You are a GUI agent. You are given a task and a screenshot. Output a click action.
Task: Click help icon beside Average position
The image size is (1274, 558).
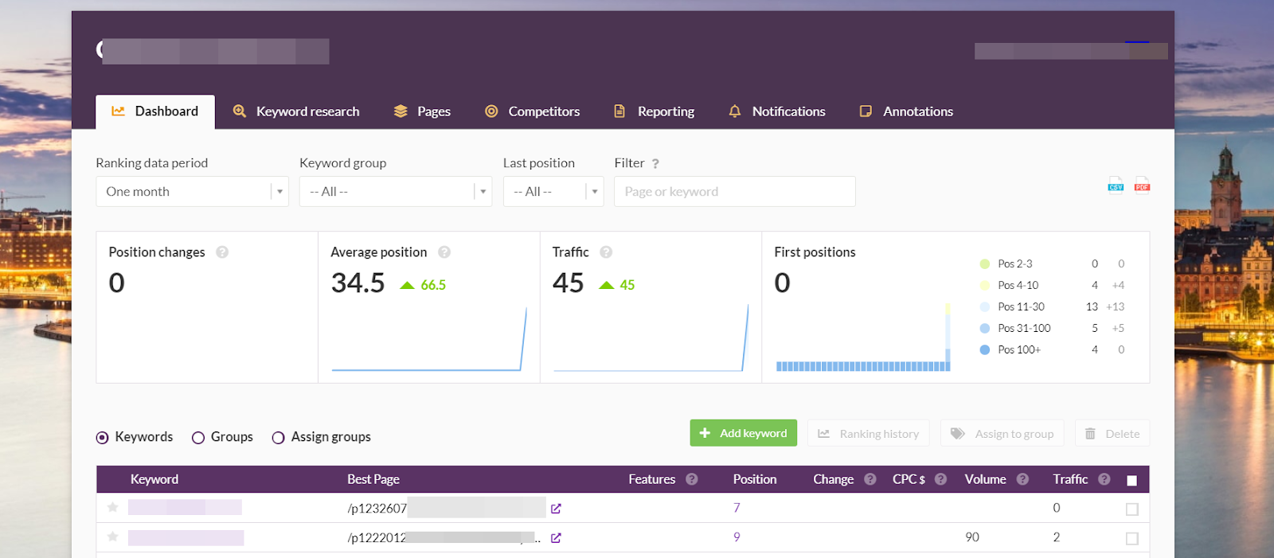[x=444, y=252]
